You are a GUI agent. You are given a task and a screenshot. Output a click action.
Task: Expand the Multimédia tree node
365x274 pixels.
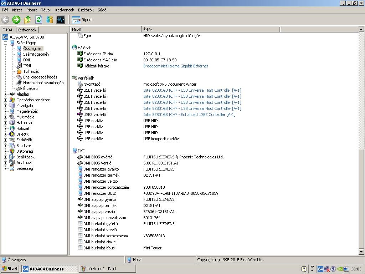click(x=5, y=117)
